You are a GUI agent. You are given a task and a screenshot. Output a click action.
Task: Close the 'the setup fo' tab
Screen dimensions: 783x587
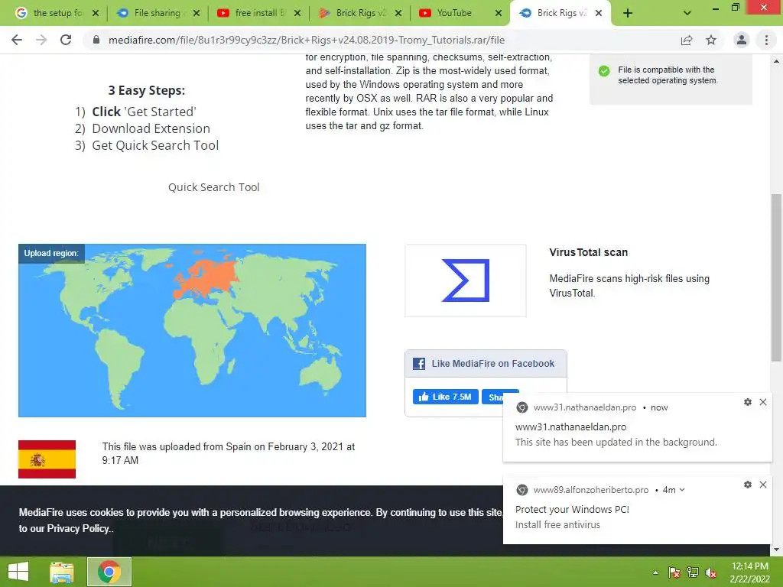click(x=96, y=14)
